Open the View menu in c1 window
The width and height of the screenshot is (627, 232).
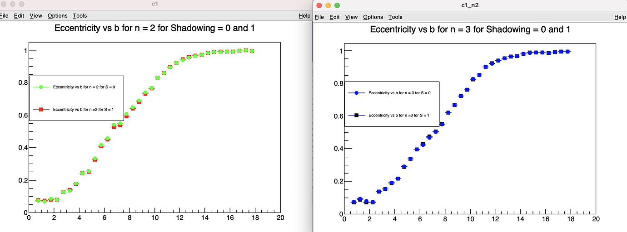pos(36,16)
